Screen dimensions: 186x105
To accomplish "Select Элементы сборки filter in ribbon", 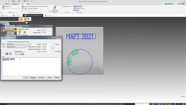I will coord(79,8).
